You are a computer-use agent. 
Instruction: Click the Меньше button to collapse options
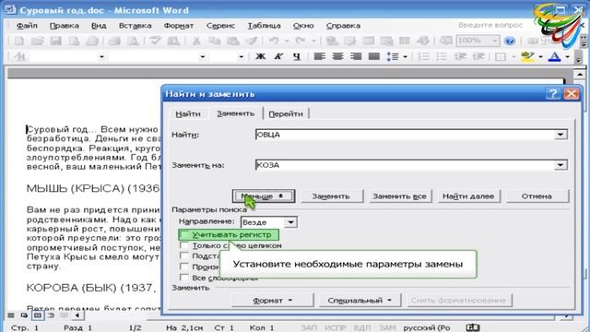264,196
